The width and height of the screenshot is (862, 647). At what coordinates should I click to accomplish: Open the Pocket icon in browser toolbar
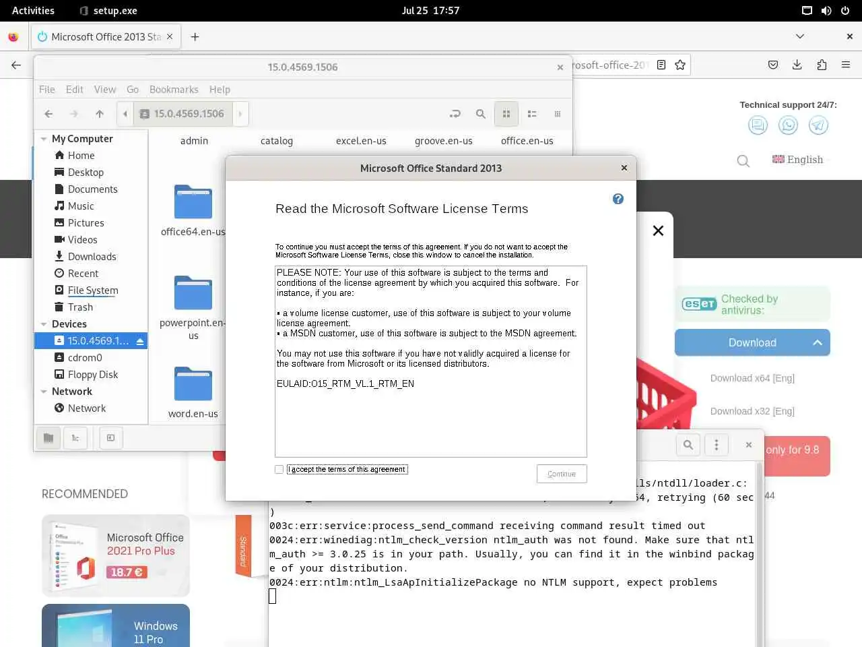(773, 65)
